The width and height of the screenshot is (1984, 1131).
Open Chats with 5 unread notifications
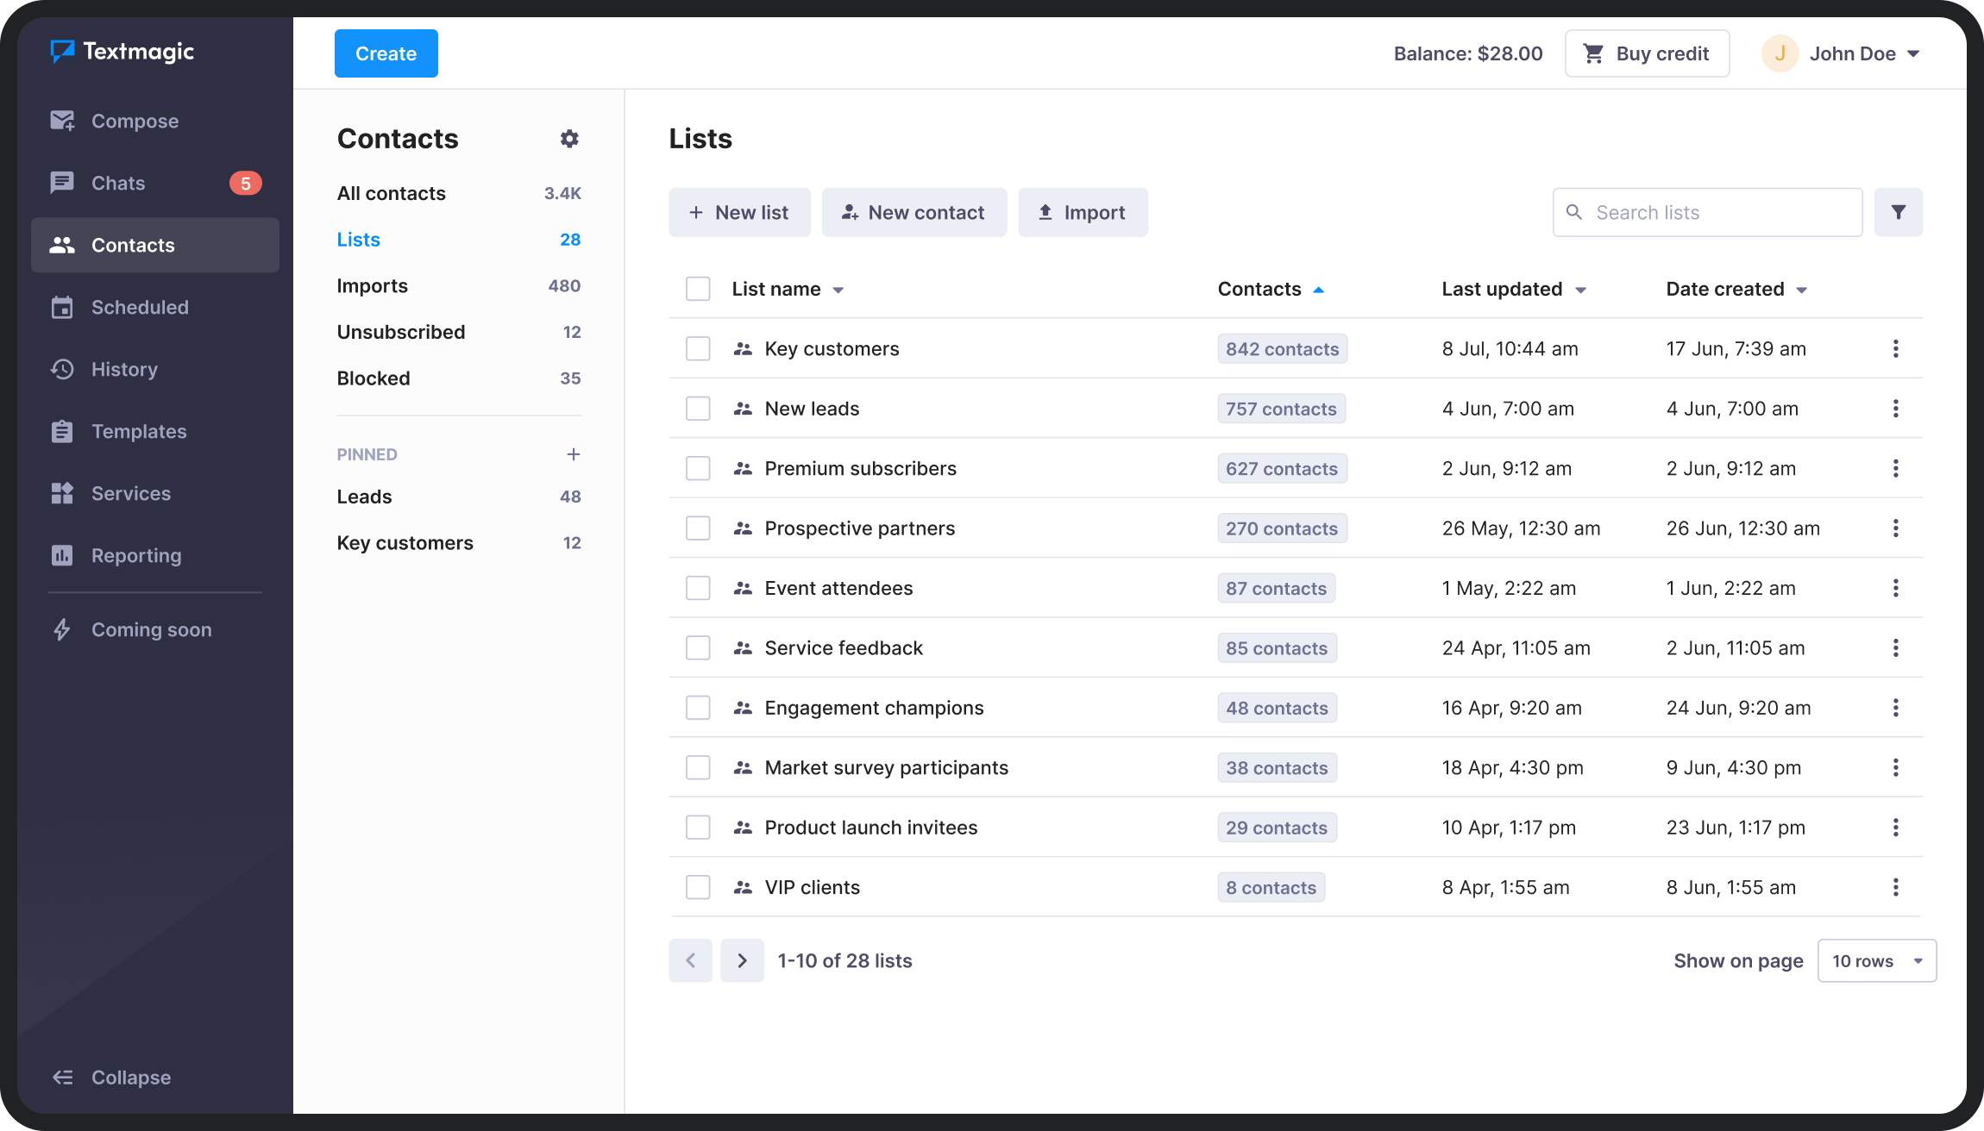[x=117, y=183]
